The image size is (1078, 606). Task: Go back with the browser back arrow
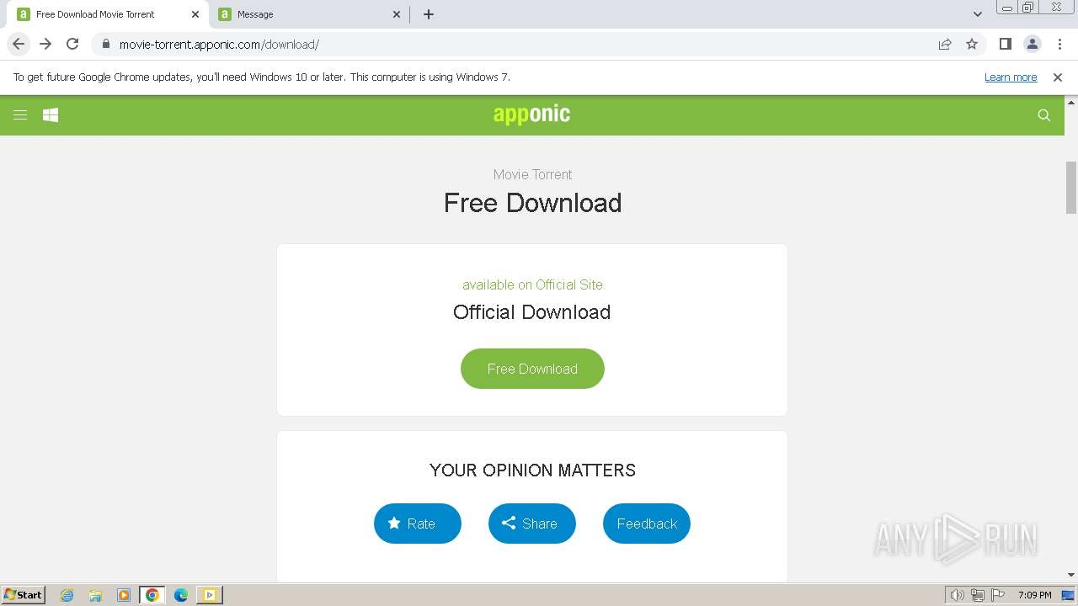tap(19, 44)
